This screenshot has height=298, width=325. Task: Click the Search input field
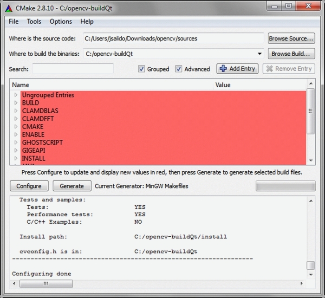pyautogui.click(x=73, y=69)
